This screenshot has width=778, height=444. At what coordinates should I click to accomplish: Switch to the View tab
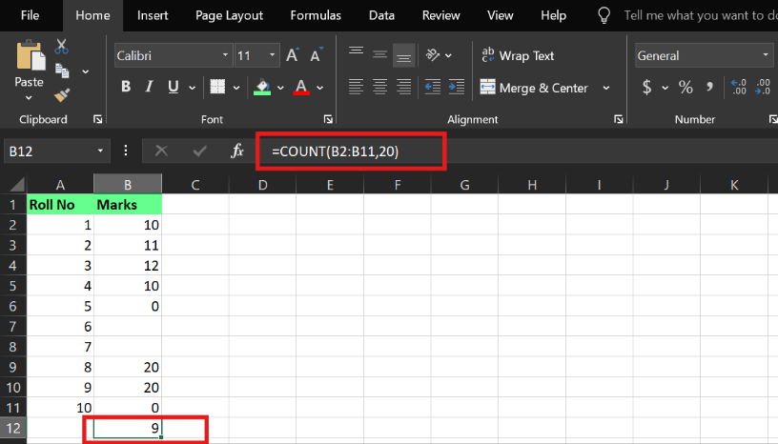coord(500,15)
